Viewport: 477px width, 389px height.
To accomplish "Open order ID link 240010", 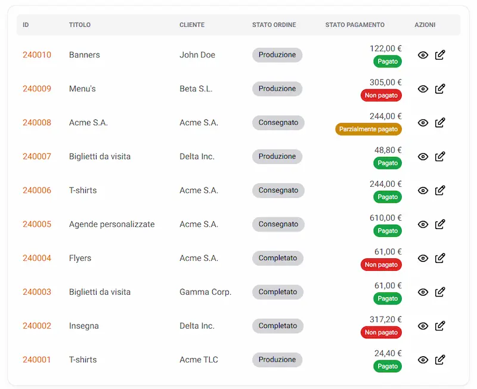I will pyautogui.click(x=37, y=55).
